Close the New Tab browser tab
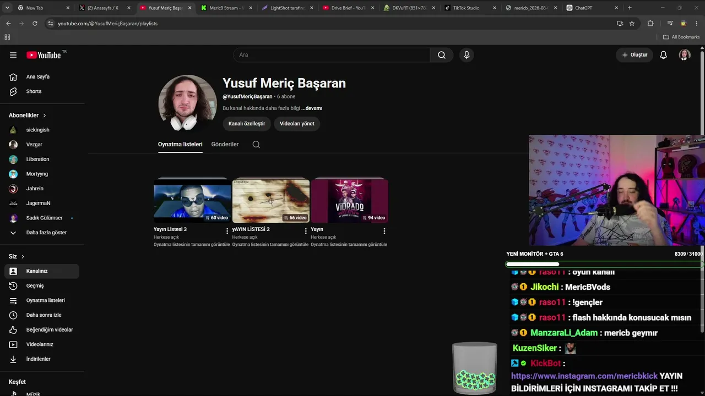705x396 pixels. click(68, 8)
